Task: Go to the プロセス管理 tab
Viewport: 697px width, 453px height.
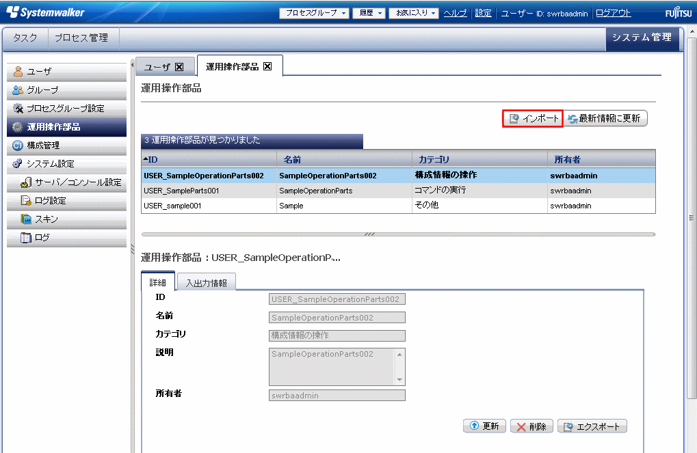Action: pyautogui.click(x=81, y=38)
